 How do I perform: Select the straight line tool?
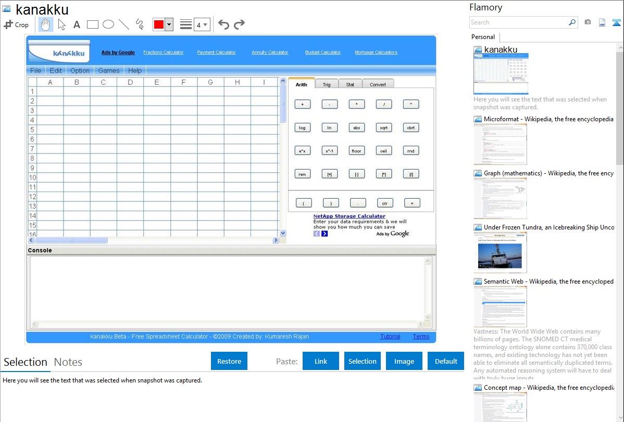pos(124,24)
